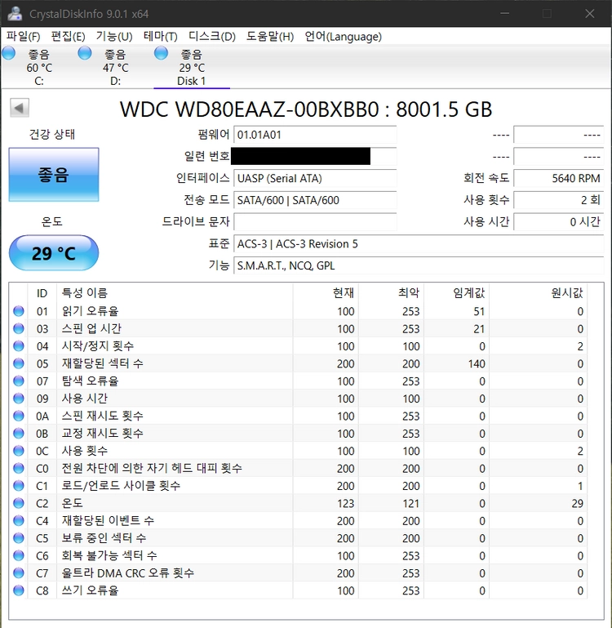Viewport: 612px width, 628px height.
Task: Click the previous disk arrow button
Action: click(20, 108)
